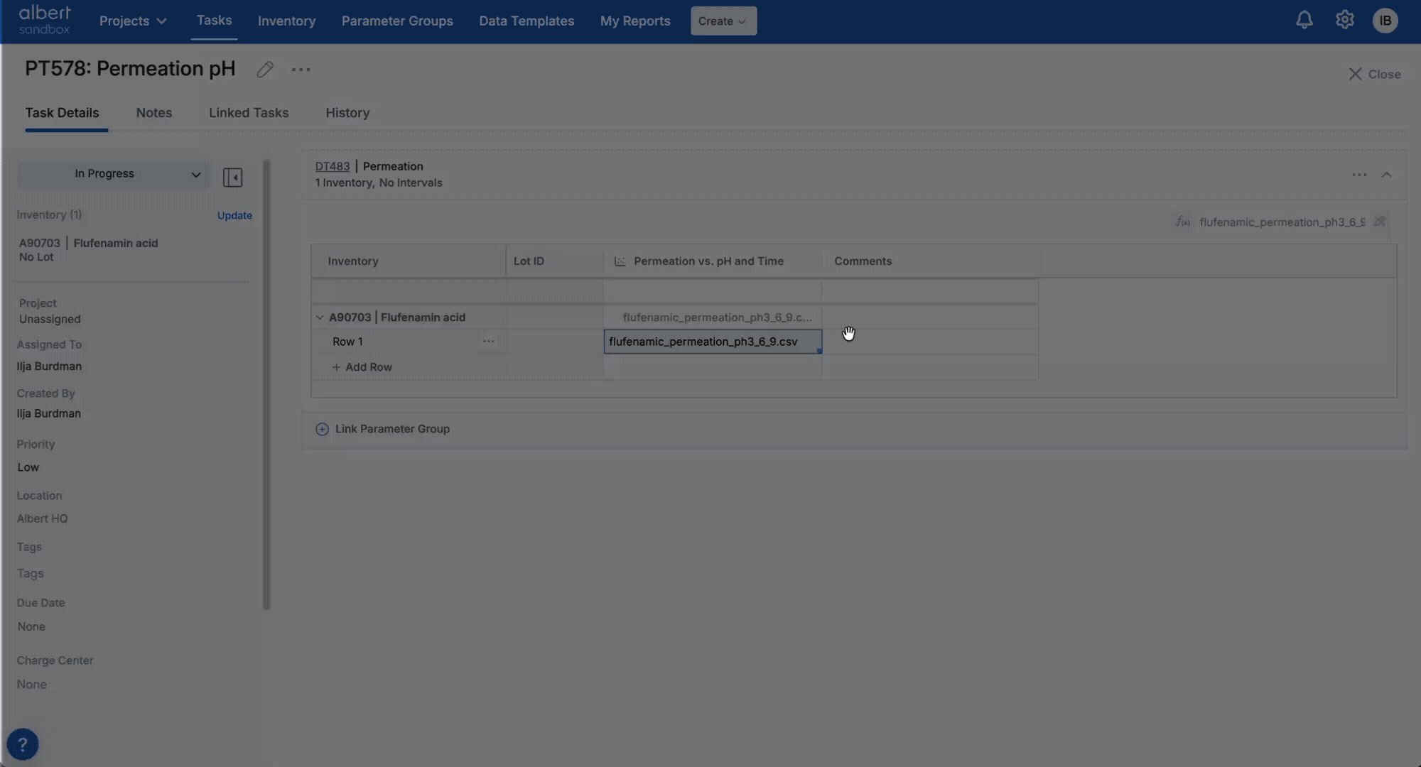Collapse the DT483 Permeation section chevron
The width and height of the screenshot is (1421, 767).
click(x=1386, y=175)
